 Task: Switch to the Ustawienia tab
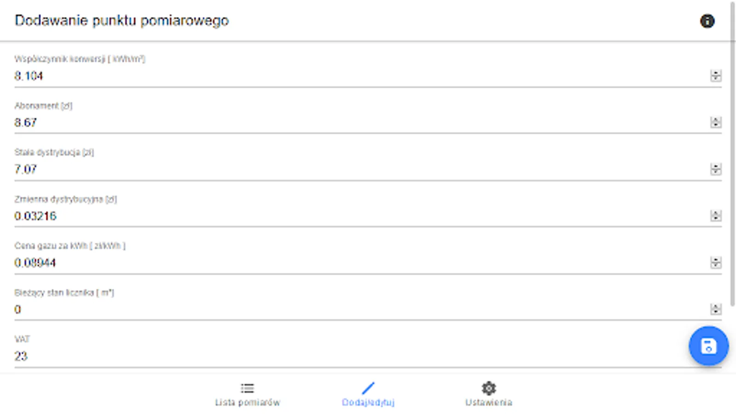click(489, 402)
